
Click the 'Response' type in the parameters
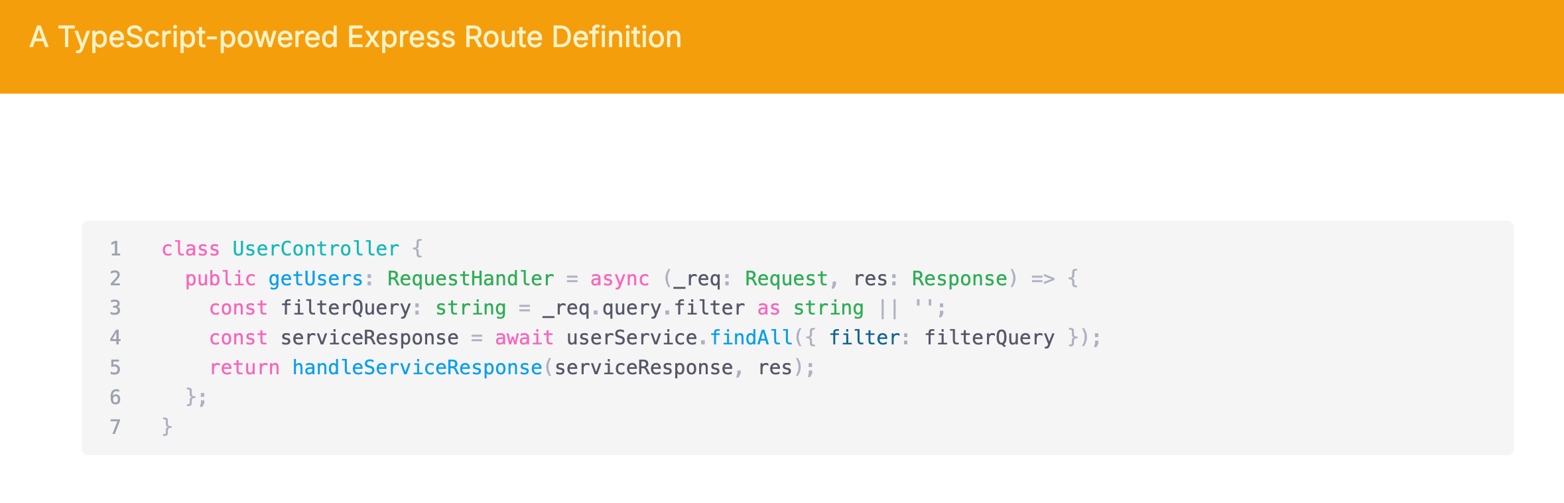pos(959,279)
